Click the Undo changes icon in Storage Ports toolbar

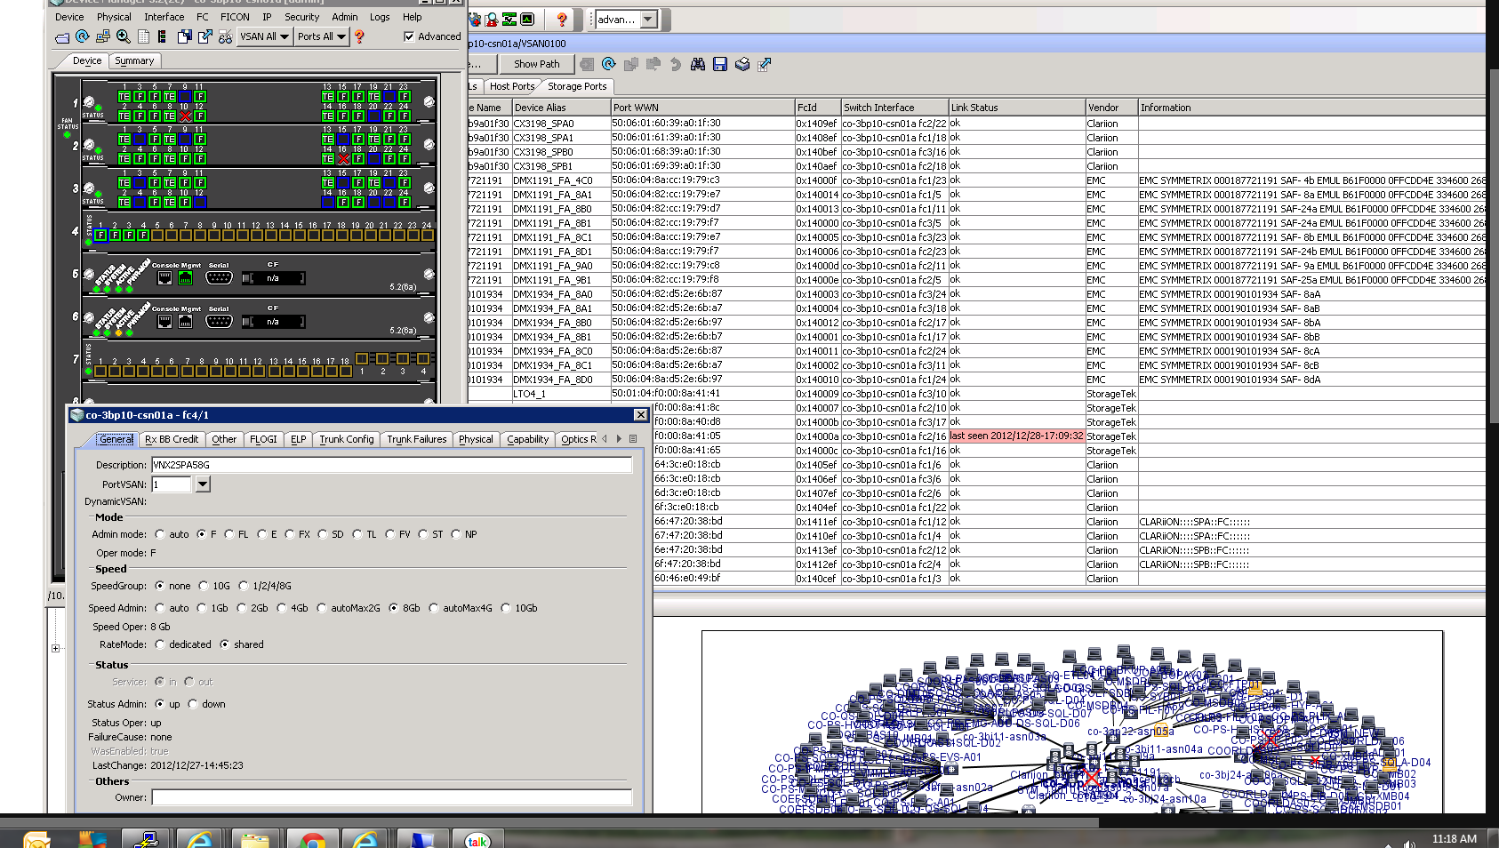[676, 64]
